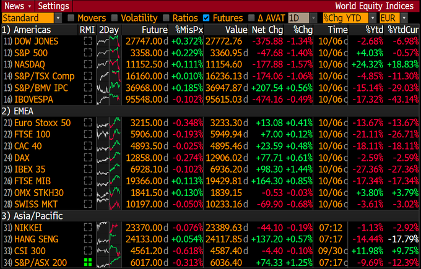Click CSI 300 future price 4561.20
The height and width of the screenshot is (269, 421).
click(x=146, y=251)
